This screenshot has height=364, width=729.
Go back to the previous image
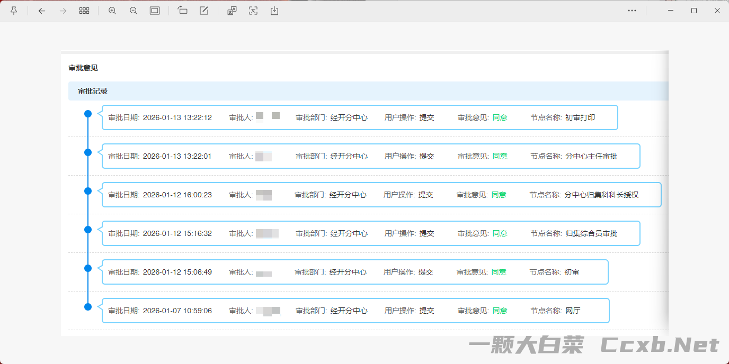42,10
